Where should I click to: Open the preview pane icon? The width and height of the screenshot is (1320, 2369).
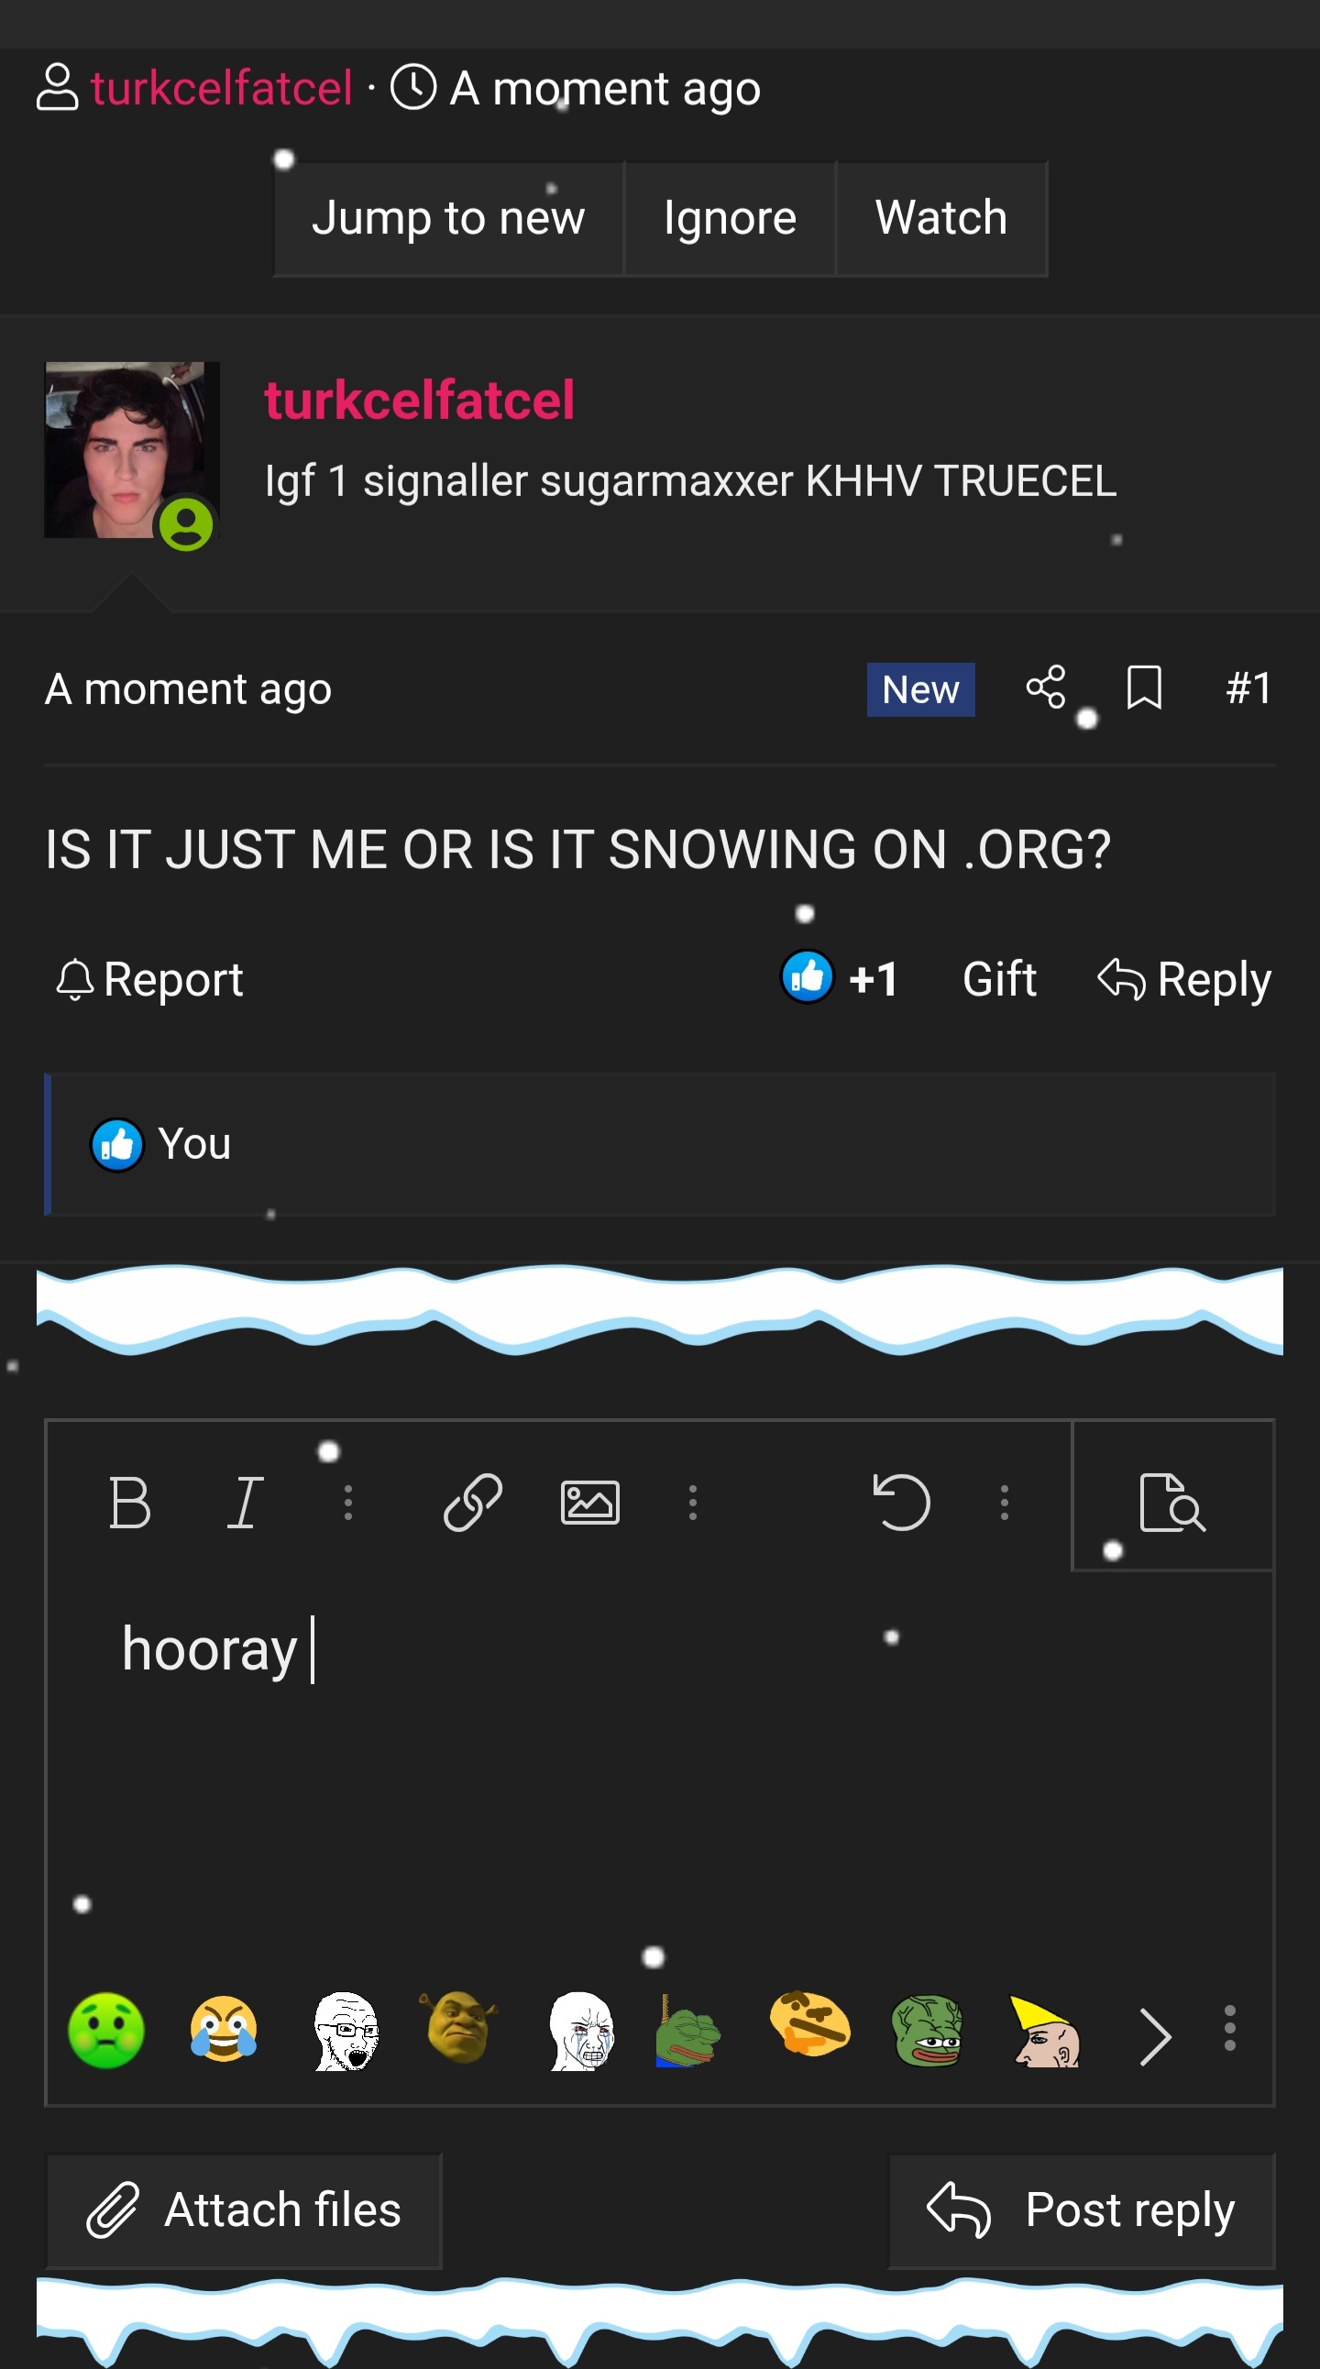[1171, 1502]
